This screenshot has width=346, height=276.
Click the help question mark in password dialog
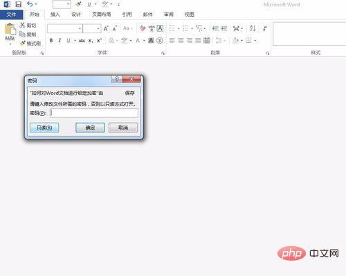117,79
